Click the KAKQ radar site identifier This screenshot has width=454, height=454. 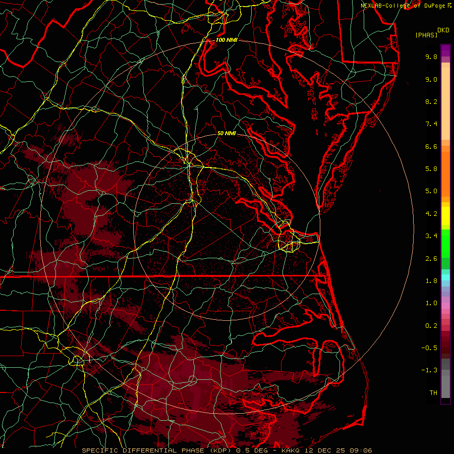291,450
